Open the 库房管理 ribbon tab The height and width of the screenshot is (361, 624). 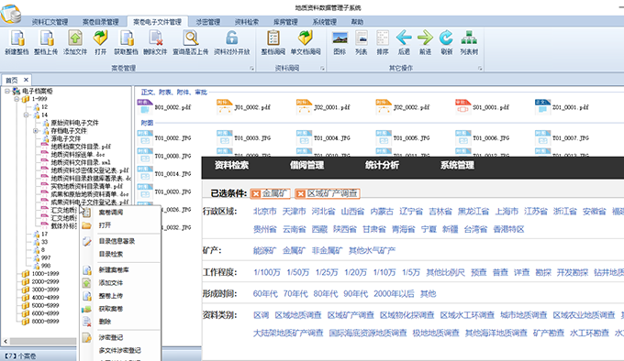pyautogui.click(x=285, y=22)
